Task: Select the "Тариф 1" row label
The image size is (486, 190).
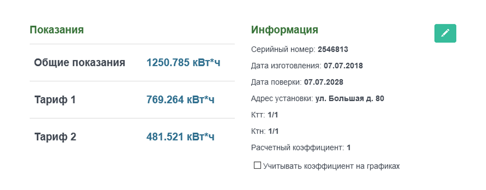Action: 55,100
